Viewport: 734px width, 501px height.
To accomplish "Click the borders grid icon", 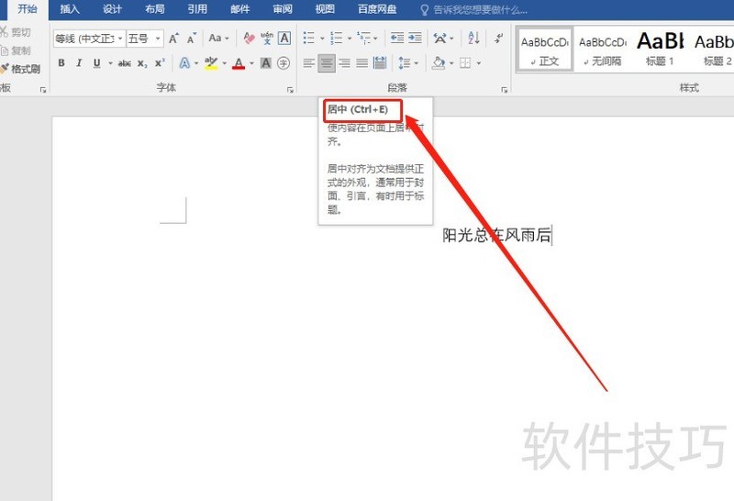I will (465, 62).
